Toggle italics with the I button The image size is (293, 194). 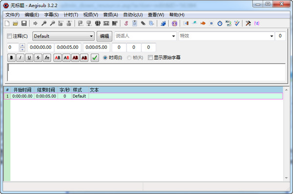coord(20,58)
